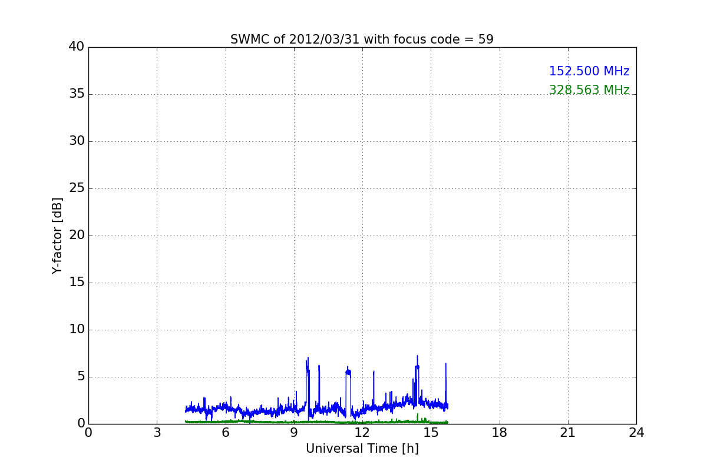The height and width of the screenshot is (471, 707).
Task: Click the chart title mentioning focus code 59
Action: pyautogui.click(x=362, y=39)
